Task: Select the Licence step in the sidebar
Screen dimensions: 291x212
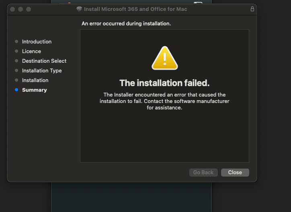Action: (x=31, y=51)
